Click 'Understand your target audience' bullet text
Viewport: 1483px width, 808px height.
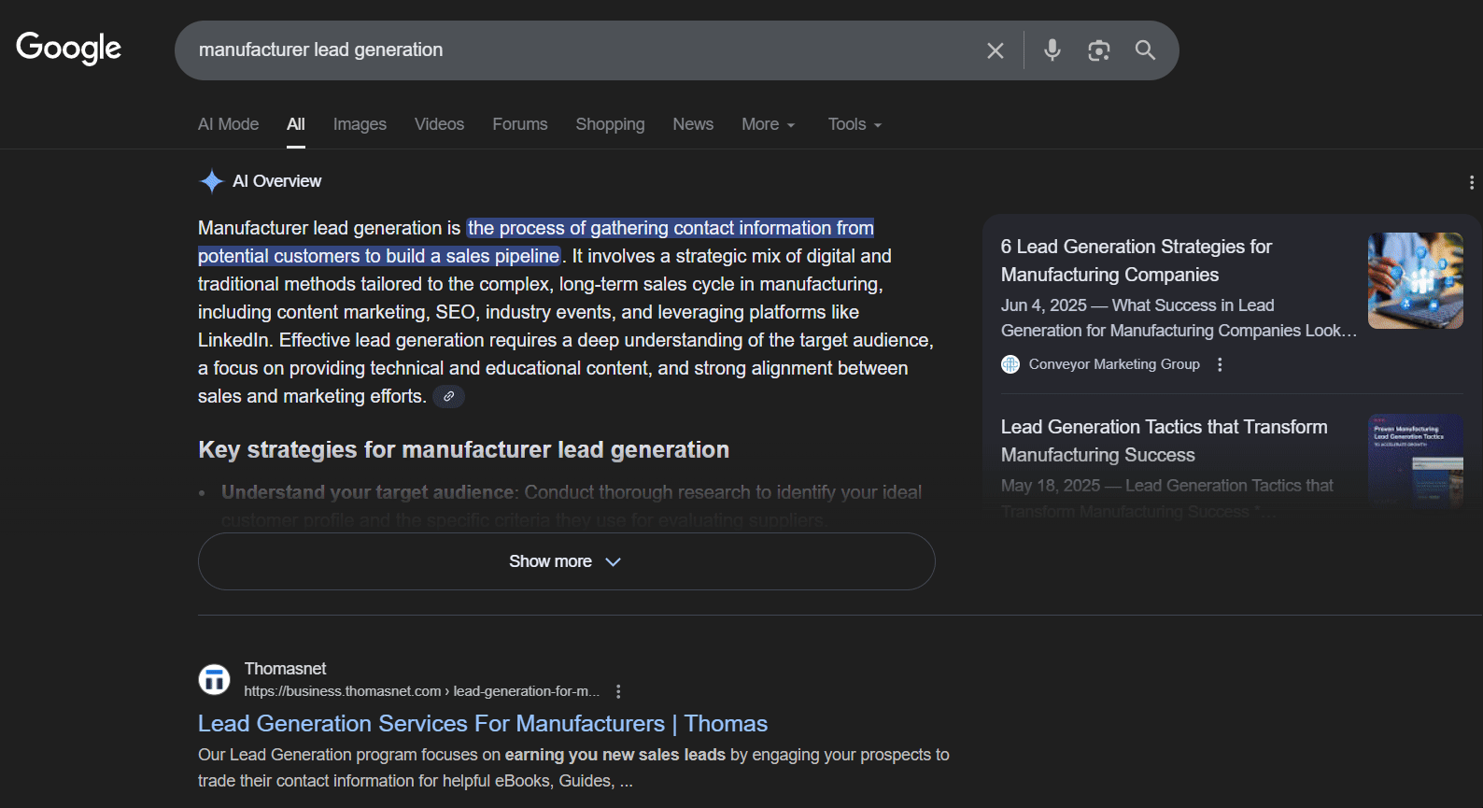coord(367,492)
